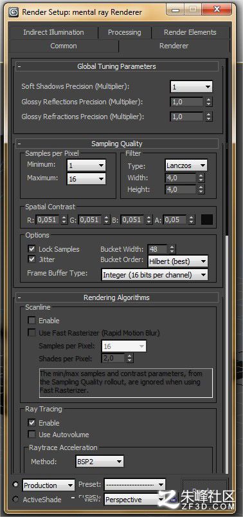
Task: Close the Render Setup window
Action: [217, 10]
